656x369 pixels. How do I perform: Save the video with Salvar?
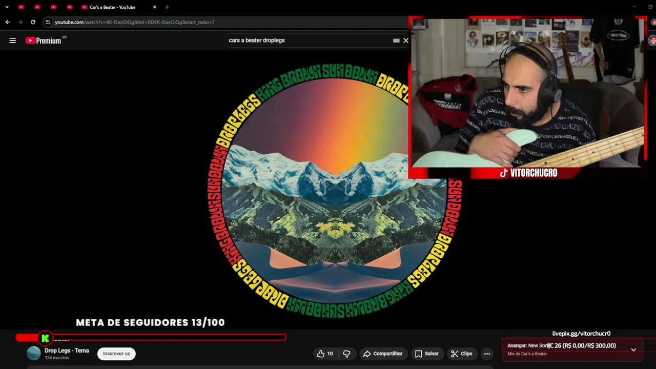click(427, 354)
